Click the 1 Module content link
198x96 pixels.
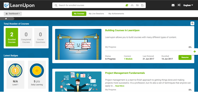pyautogui.click(x=128, y=59)
